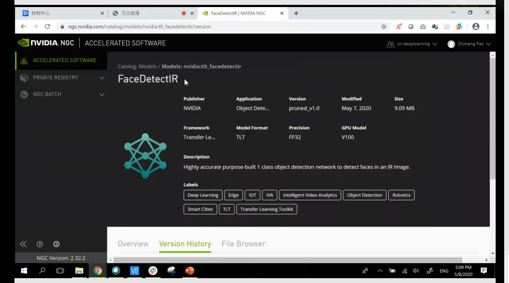Click the smiley feedback icon in sidebar
The width and height of the screenshot is (509, 283).
[56, 244]
